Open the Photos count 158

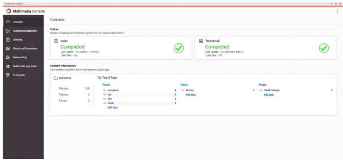point(87,89)
